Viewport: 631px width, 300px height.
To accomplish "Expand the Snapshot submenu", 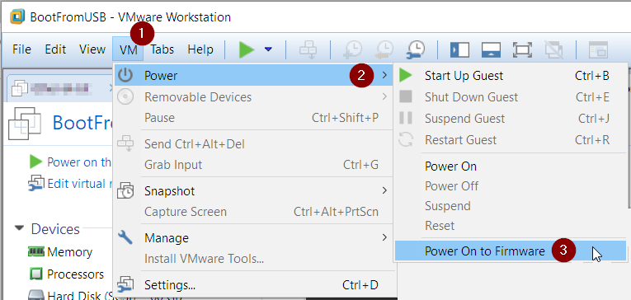I will point(253,191).
